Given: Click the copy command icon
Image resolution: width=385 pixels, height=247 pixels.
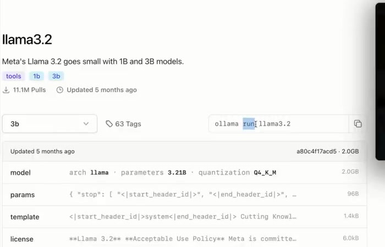Looking at the screenshot, I should pyautogui.click(x=358, y=124).
